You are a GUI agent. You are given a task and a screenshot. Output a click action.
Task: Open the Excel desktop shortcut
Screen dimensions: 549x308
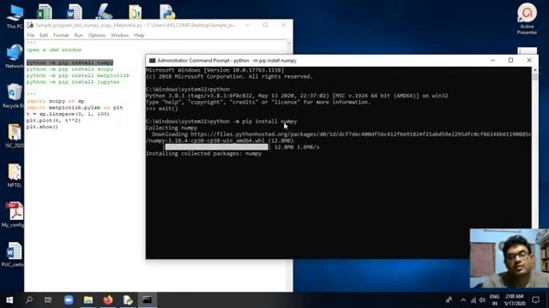(x=45, y=12)
